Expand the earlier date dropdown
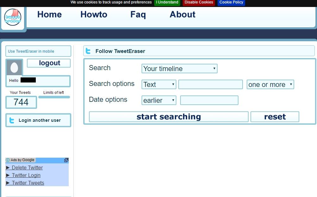The height and width of the screenshot is (197, 317). [x=159, y=100]
